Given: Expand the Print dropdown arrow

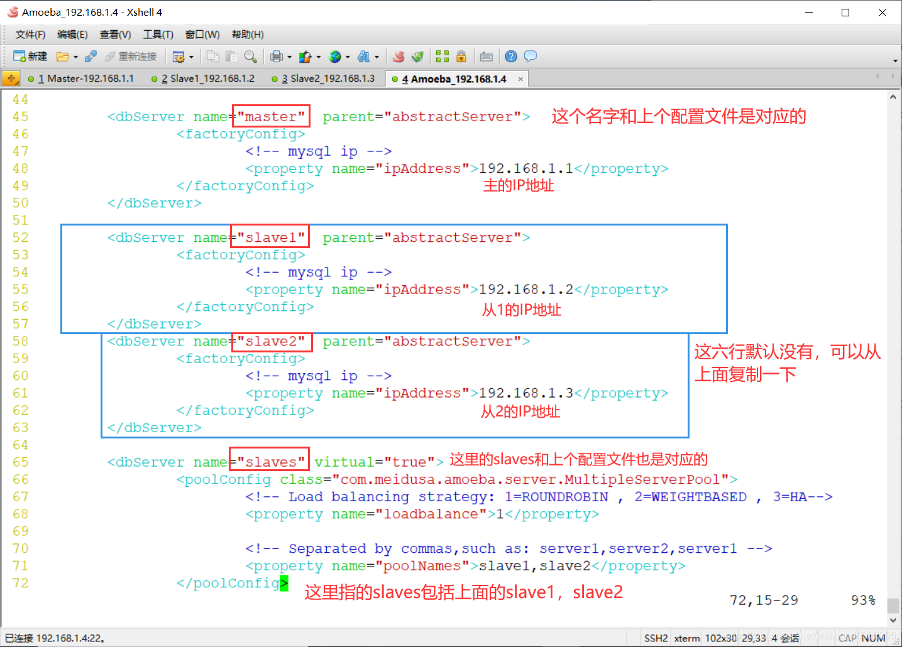Looking at the screenshot, I should point(289,57).
